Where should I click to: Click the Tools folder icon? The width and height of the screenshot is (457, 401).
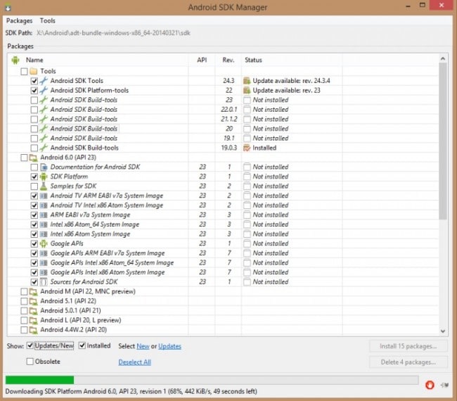click(x=34, y=71)
